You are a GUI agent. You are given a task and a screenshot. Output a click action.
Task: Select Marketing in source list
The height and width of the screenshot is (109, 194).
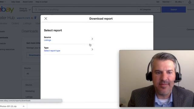(x=30, y=91)
